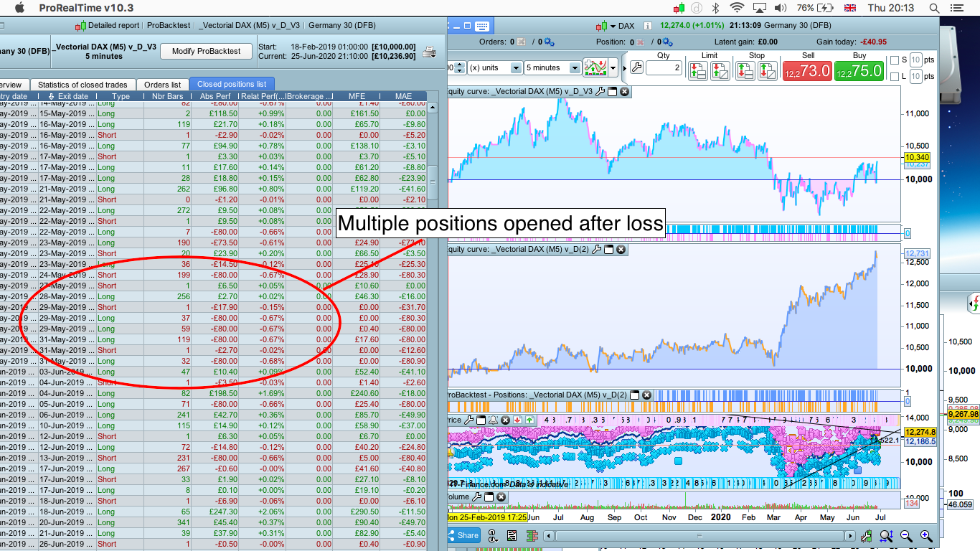This screenshot has height=551, width=980.
Task: Place a buy stop order (first Stop icon)
Action: point(745,70)
